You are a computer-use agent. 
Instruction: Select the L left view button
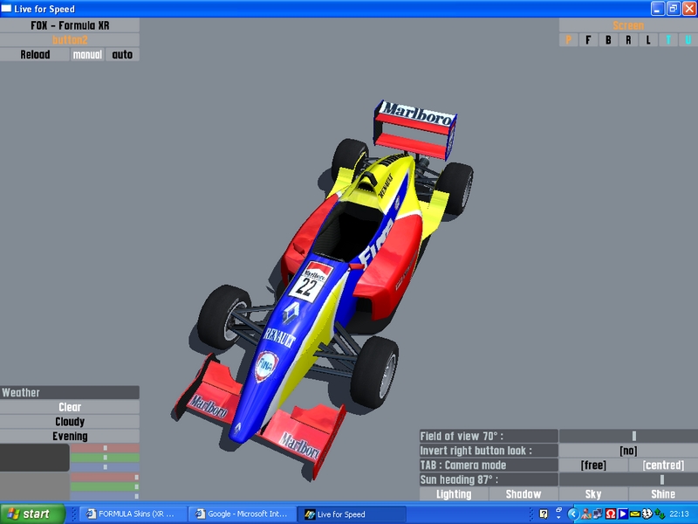pyautogui.click(x=648, y=40)
